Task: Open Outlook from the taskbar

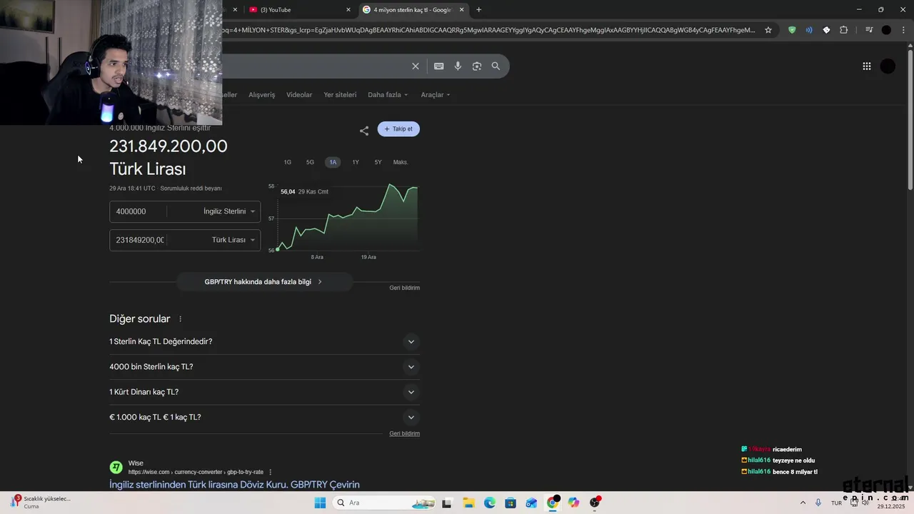Action: pos(531,503)
